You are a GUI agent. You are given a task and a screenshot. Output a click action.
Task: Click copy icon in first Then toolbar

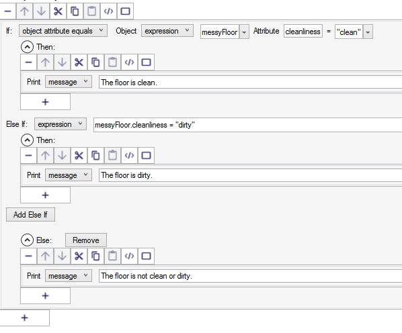tap(95, 62)
